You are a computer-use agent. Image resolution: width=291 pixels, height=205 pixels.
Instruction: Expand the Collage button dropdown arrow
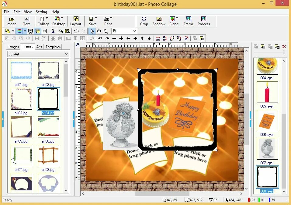point(47,18)
